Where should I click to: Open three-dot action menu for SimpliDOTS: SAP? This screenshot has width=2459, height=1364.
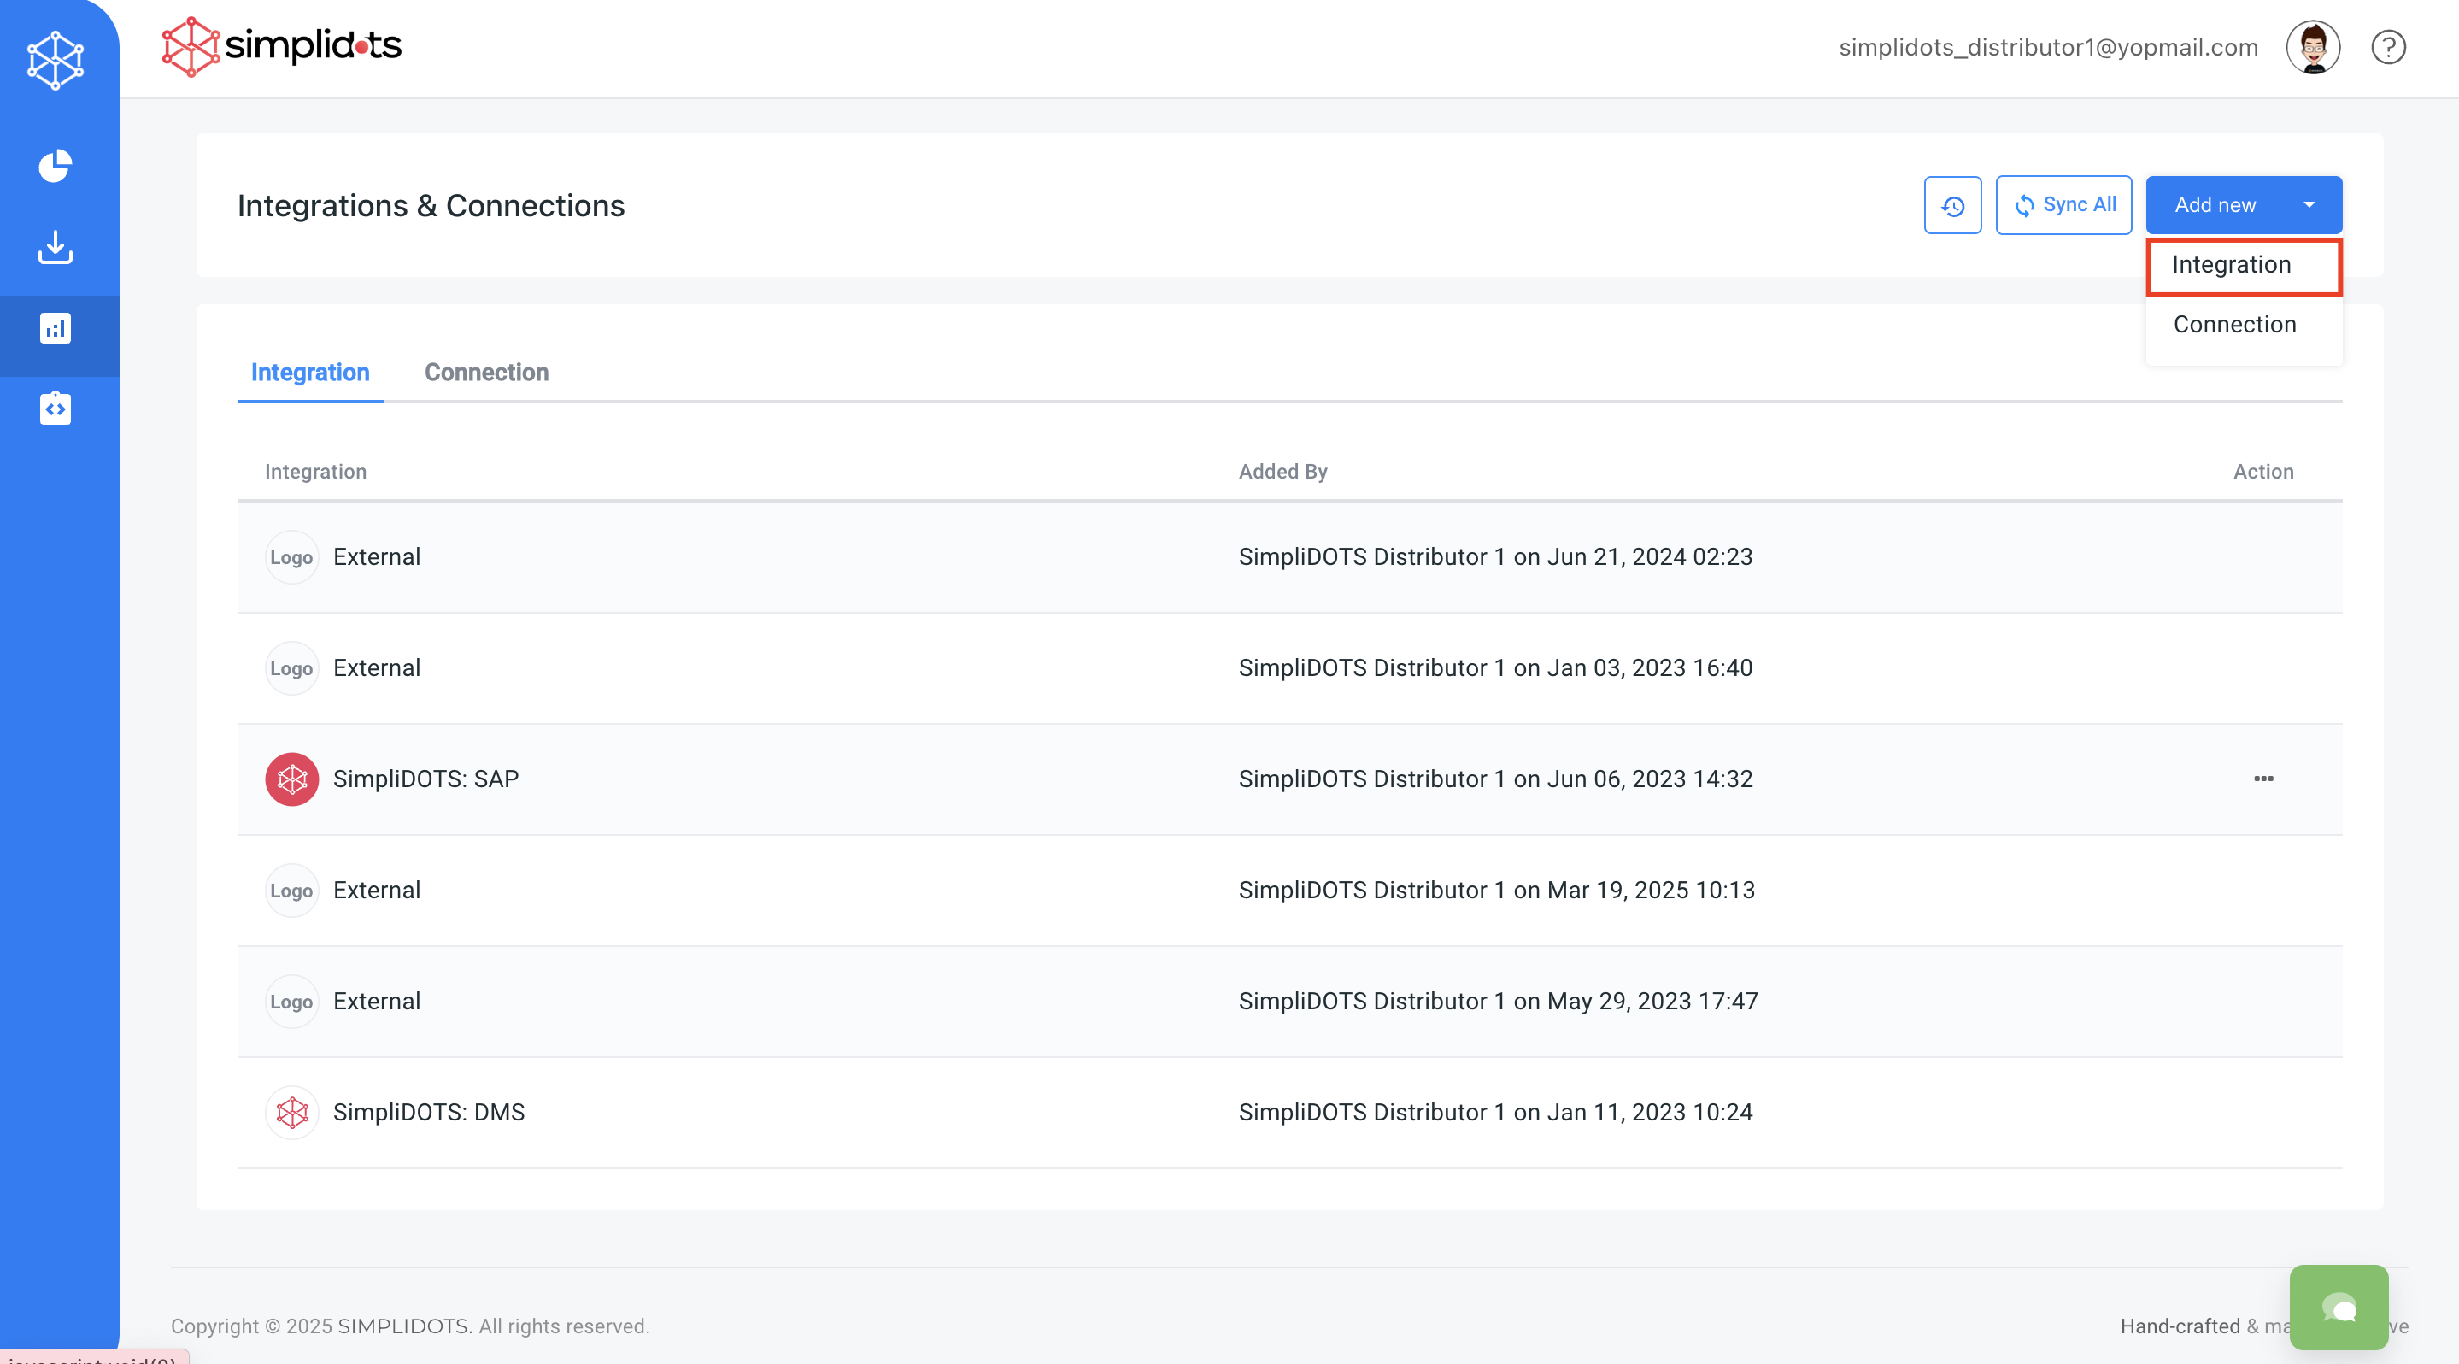coord(2262,779)
